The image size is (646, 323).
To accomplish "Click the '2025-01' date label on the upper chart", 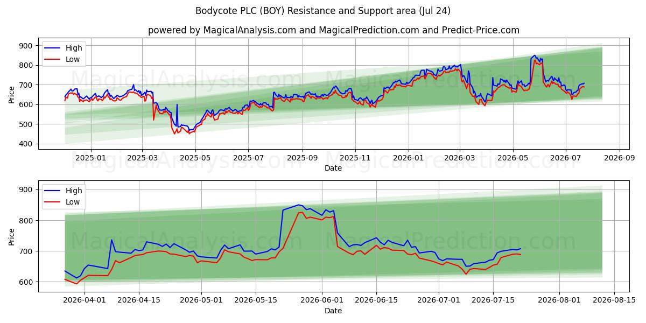I will coord(90,158).
